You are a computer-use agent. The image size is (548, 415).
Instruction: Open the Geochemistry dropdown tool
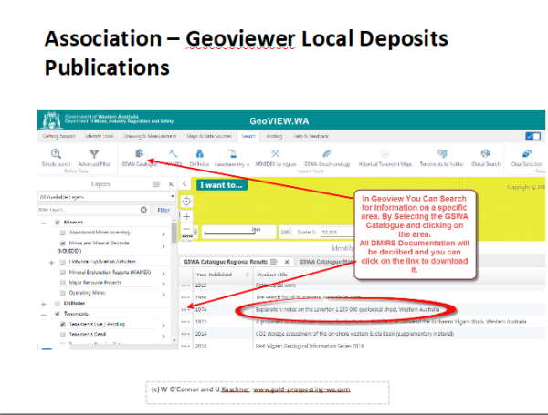point(231,158)
